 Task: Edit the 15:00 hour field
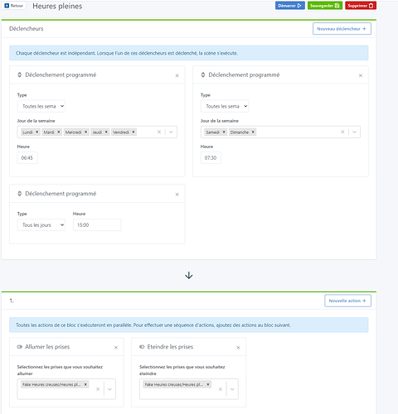click(x=97, y=225)
